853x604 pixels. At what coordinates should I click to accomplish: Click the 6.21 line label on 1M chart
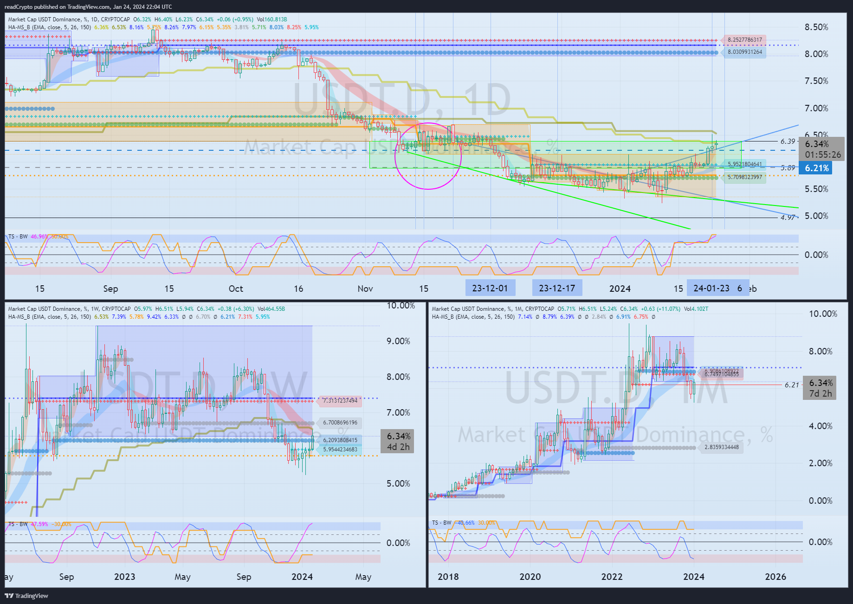pos(792,385)
